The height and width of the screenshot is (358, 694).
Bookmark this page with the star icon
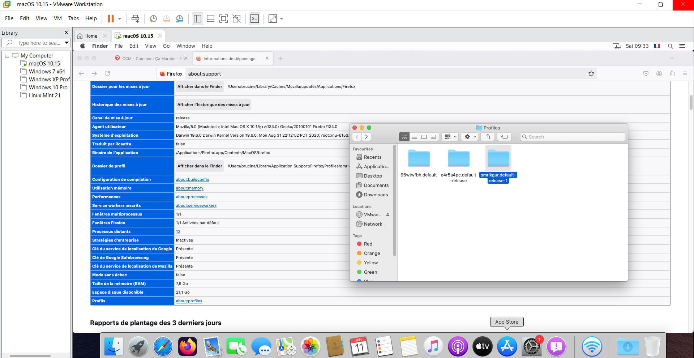pos(591,73)
